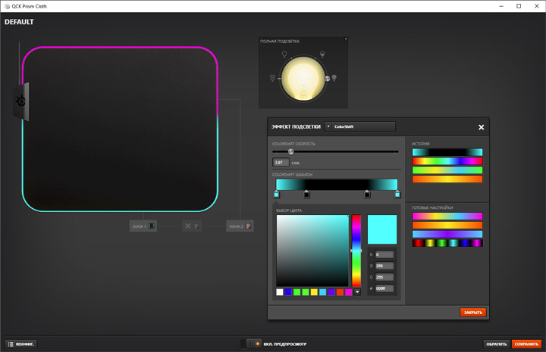The height and width of the screenshot is (352, 546).
Task: Select the rainbow gradient in История
Action: point(447,161)
